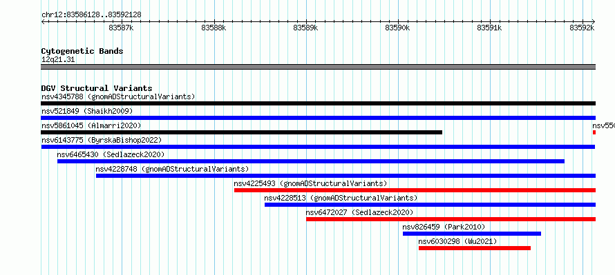Click the 83589k ruler tick label
The width and height of the screenshot is (615, 275).
(x=305, y=28)
